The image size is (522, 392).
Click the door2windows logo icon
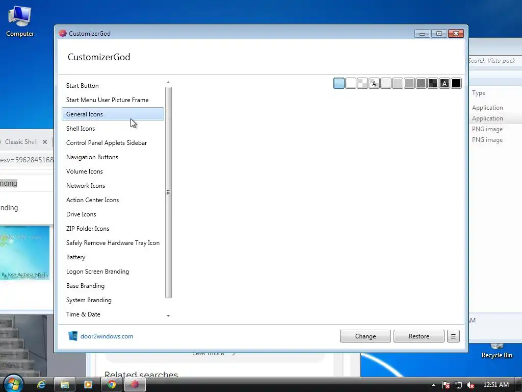(73, 336)
